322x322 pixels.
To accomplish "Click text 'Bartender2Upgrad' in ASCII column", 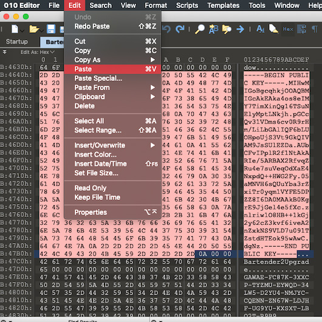I will [x=276, y=262].
